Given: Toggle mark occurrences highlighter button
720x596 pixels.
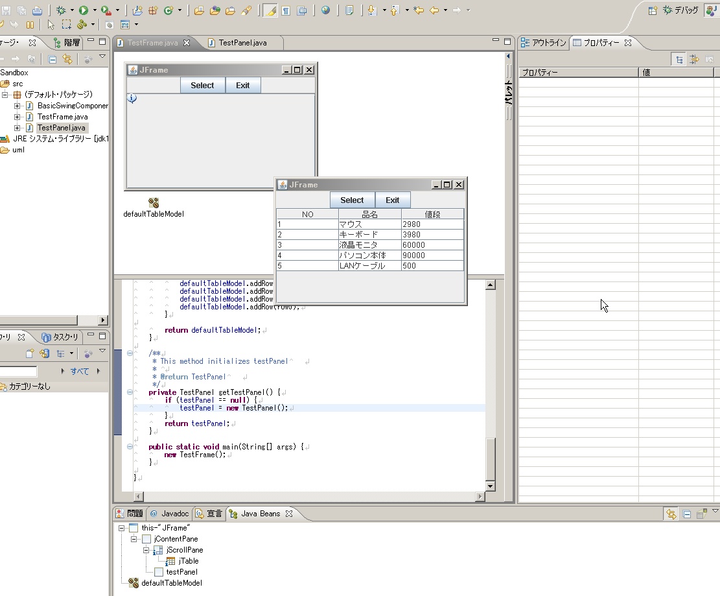Looking at the screenshot, I should tap(270, 10).
